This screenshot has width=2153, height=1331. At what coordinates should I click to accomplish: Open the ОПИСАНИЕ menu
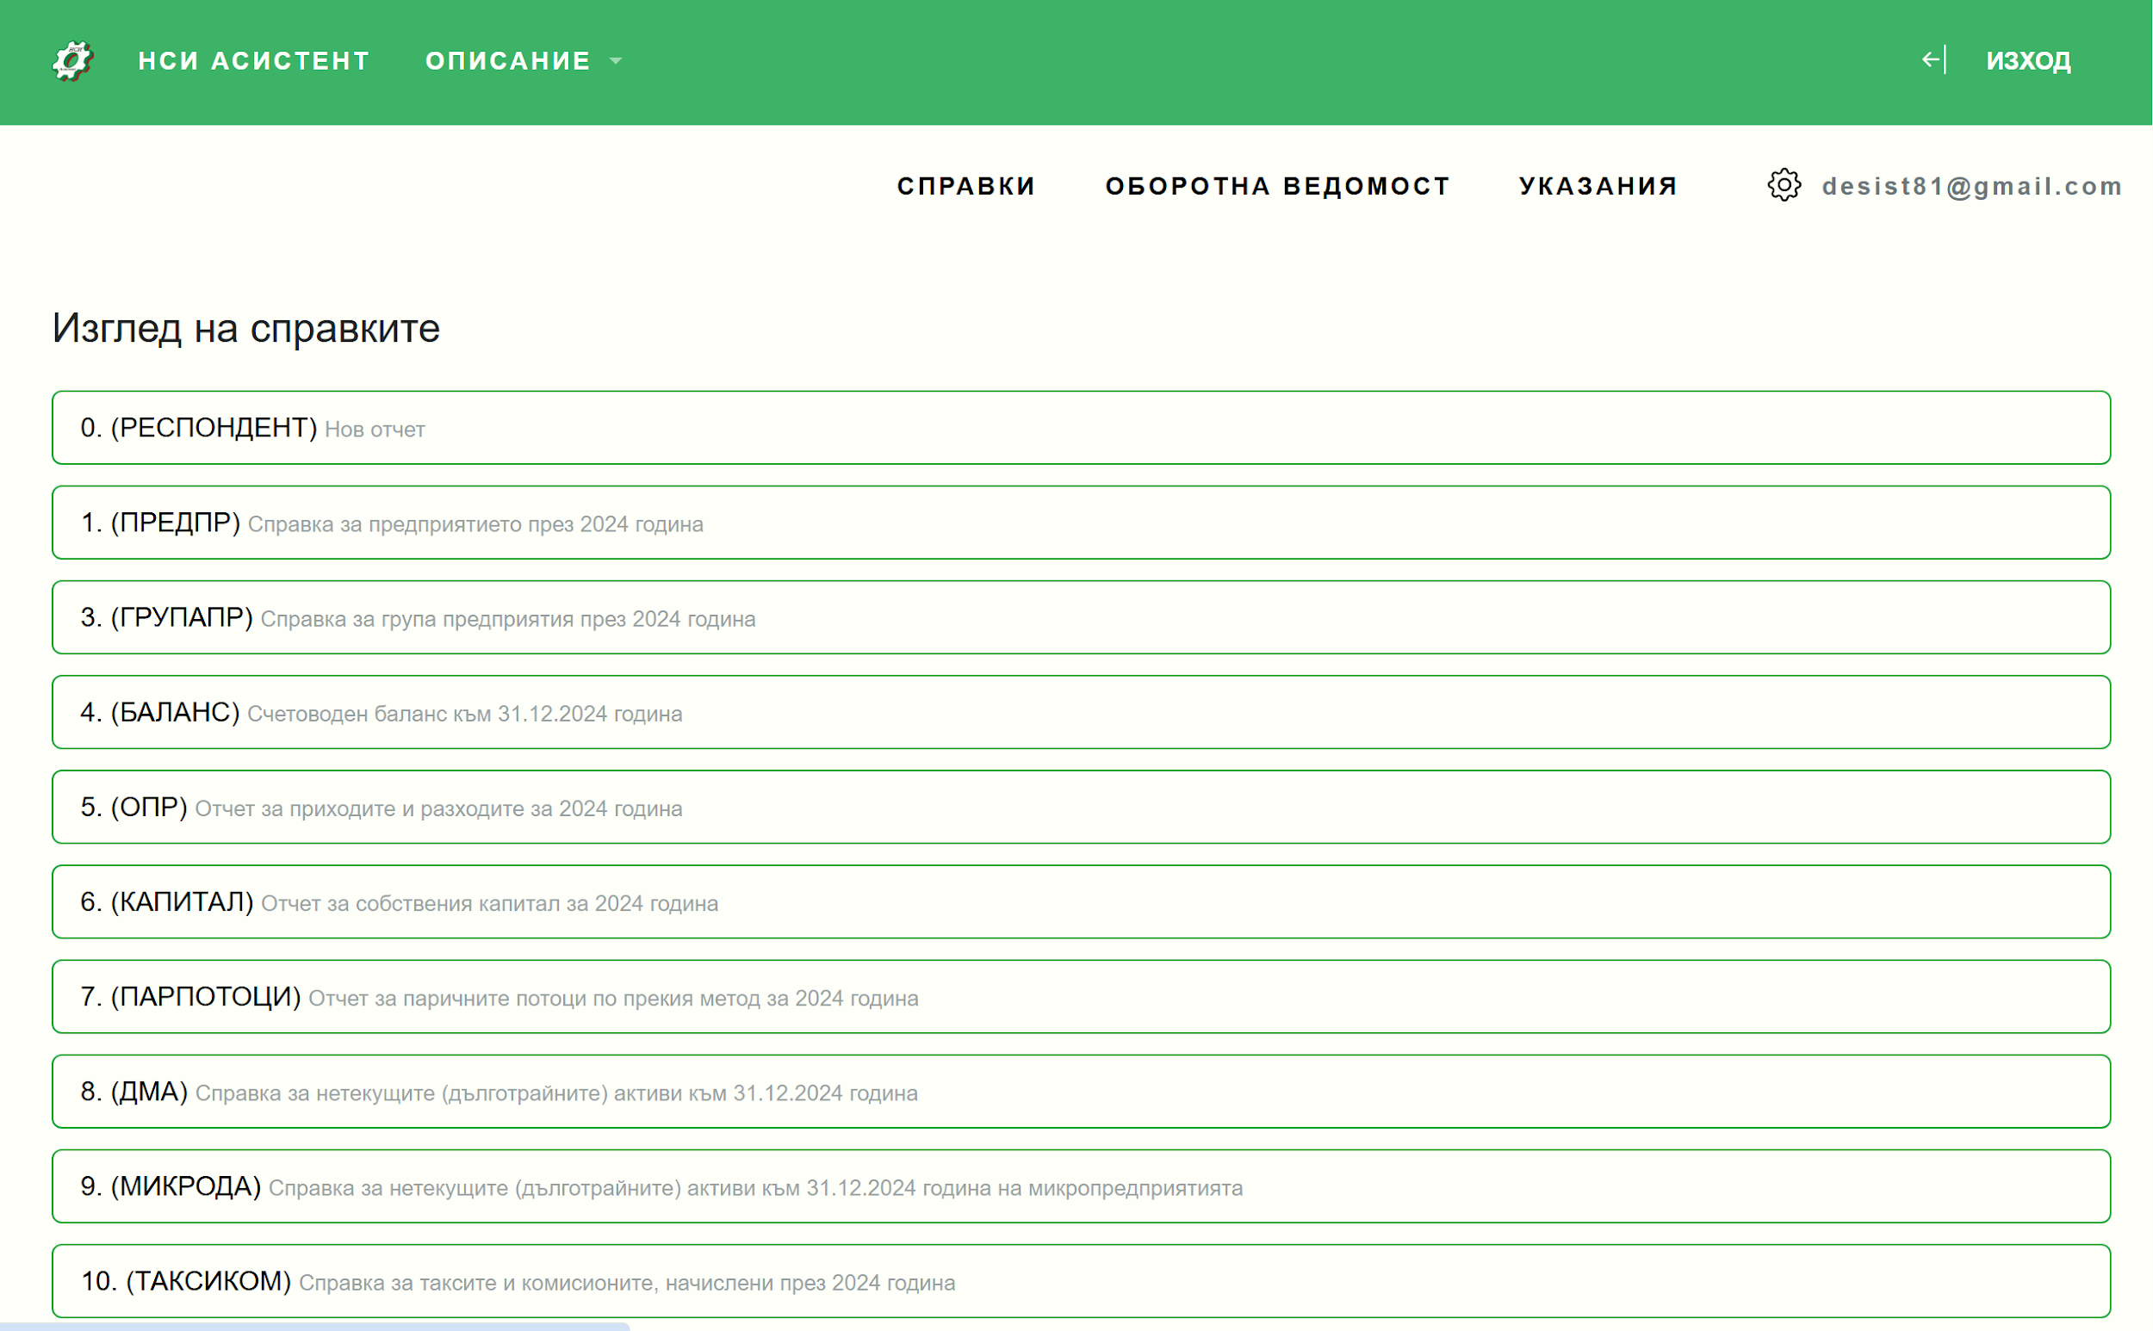[508, 61]
